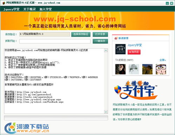Click the 腾讯微博 t.qq.com/jqueryschool line
The image size is (175, 135).
pyautogui.click(x=28, y=95)
